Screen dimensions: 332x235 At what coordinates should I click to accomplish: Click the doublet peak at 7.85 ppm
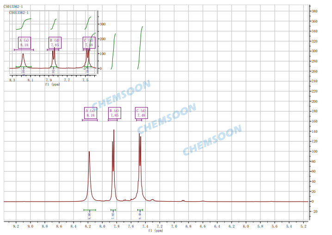click(114, 131)
